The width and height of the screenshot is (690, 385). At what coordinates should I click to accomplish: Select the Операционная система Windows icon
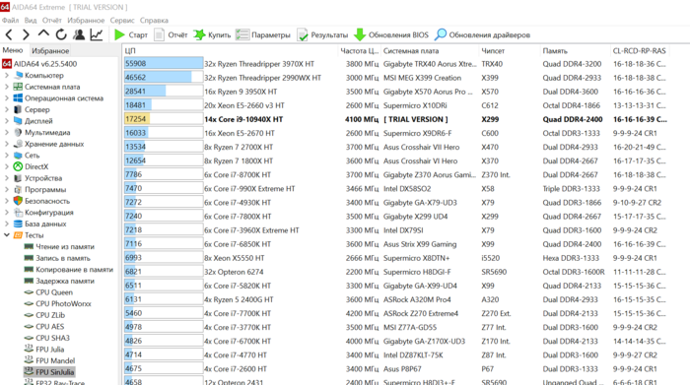18,98
